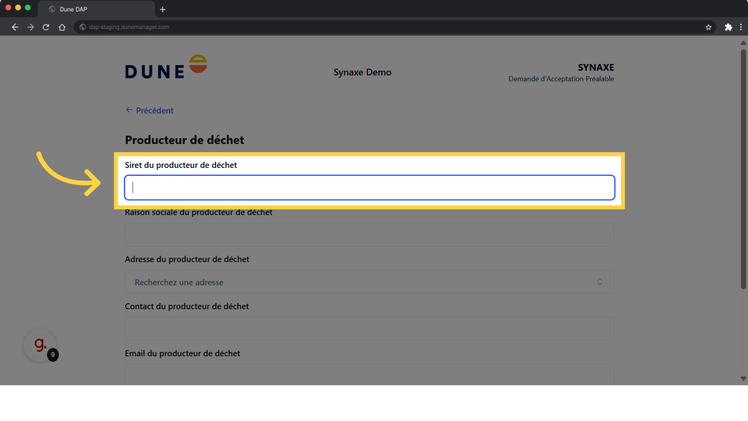Open the Recherchez une adresse dropdown
Viewport: 748px width, 421px height.
point(369,282)
